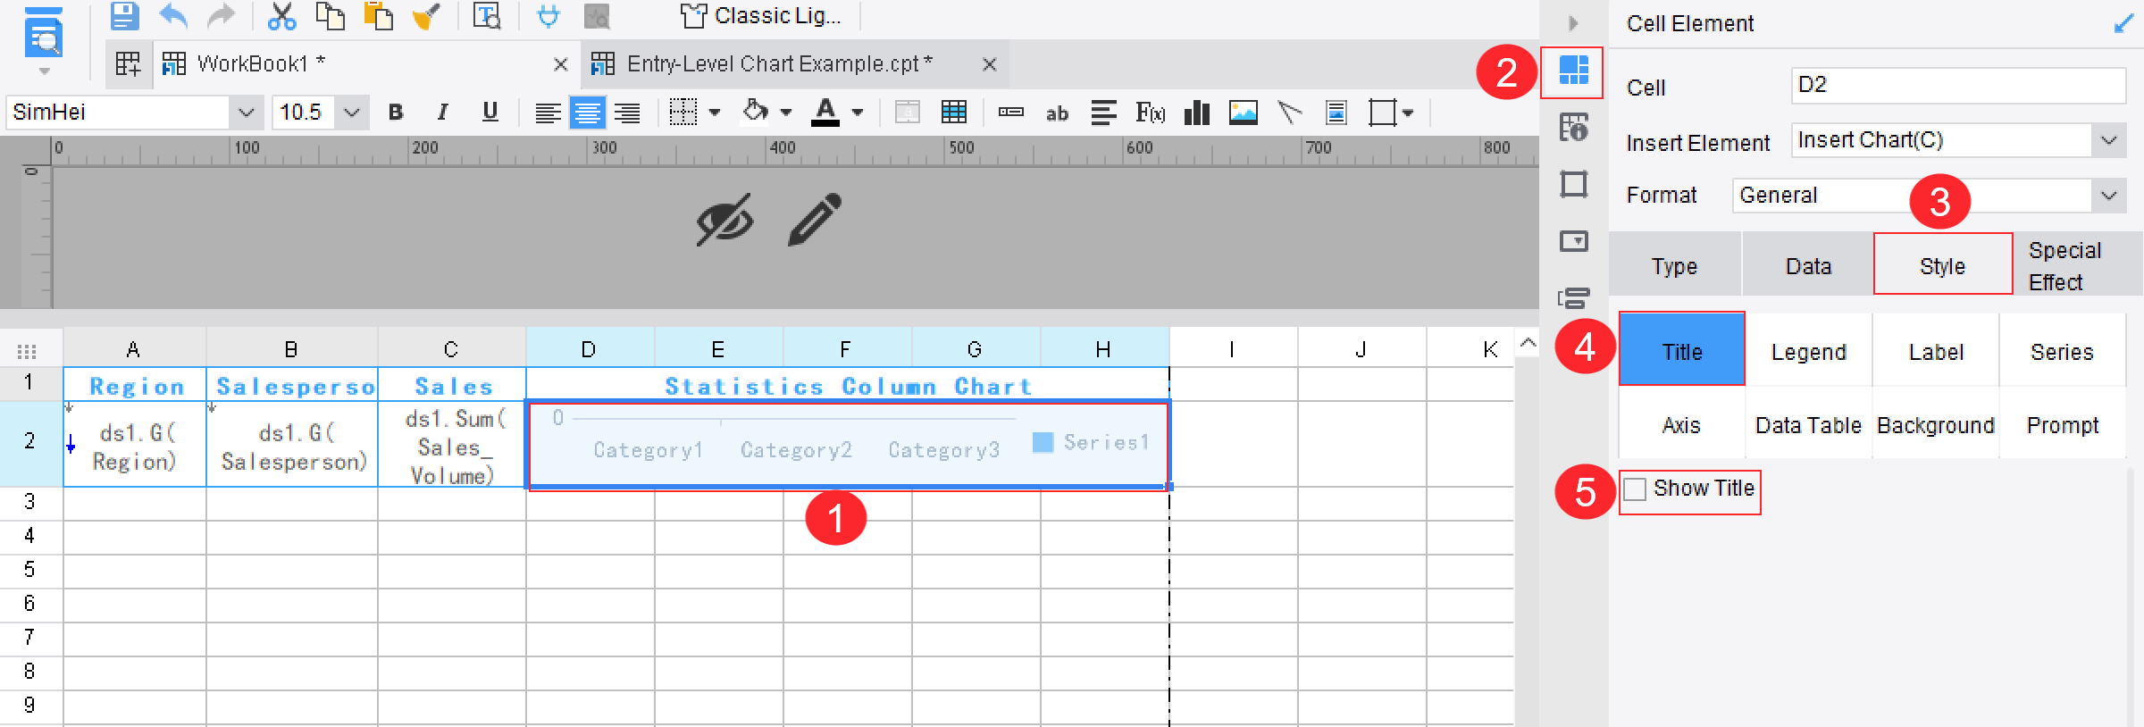The image size is (2144, 727).
Task: Toggle the crossed-out eye visibility icon
Action: coord(724,219)
